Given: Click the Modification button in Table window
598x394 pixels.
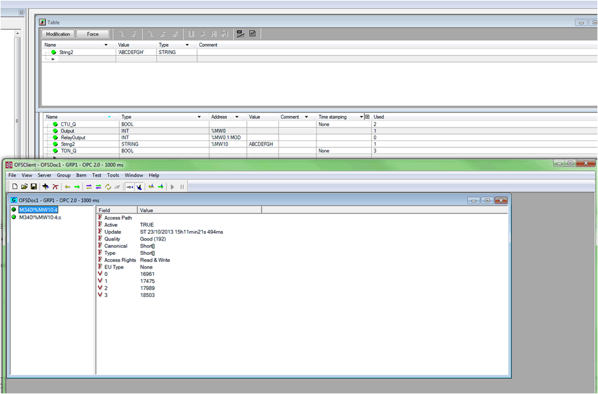Looking at the screenshot, I should click(58, 34).
